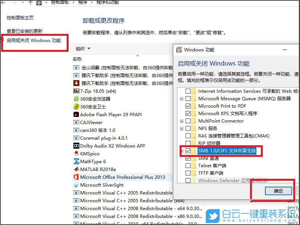Click the KMSpico program icon

coord(76,154)
